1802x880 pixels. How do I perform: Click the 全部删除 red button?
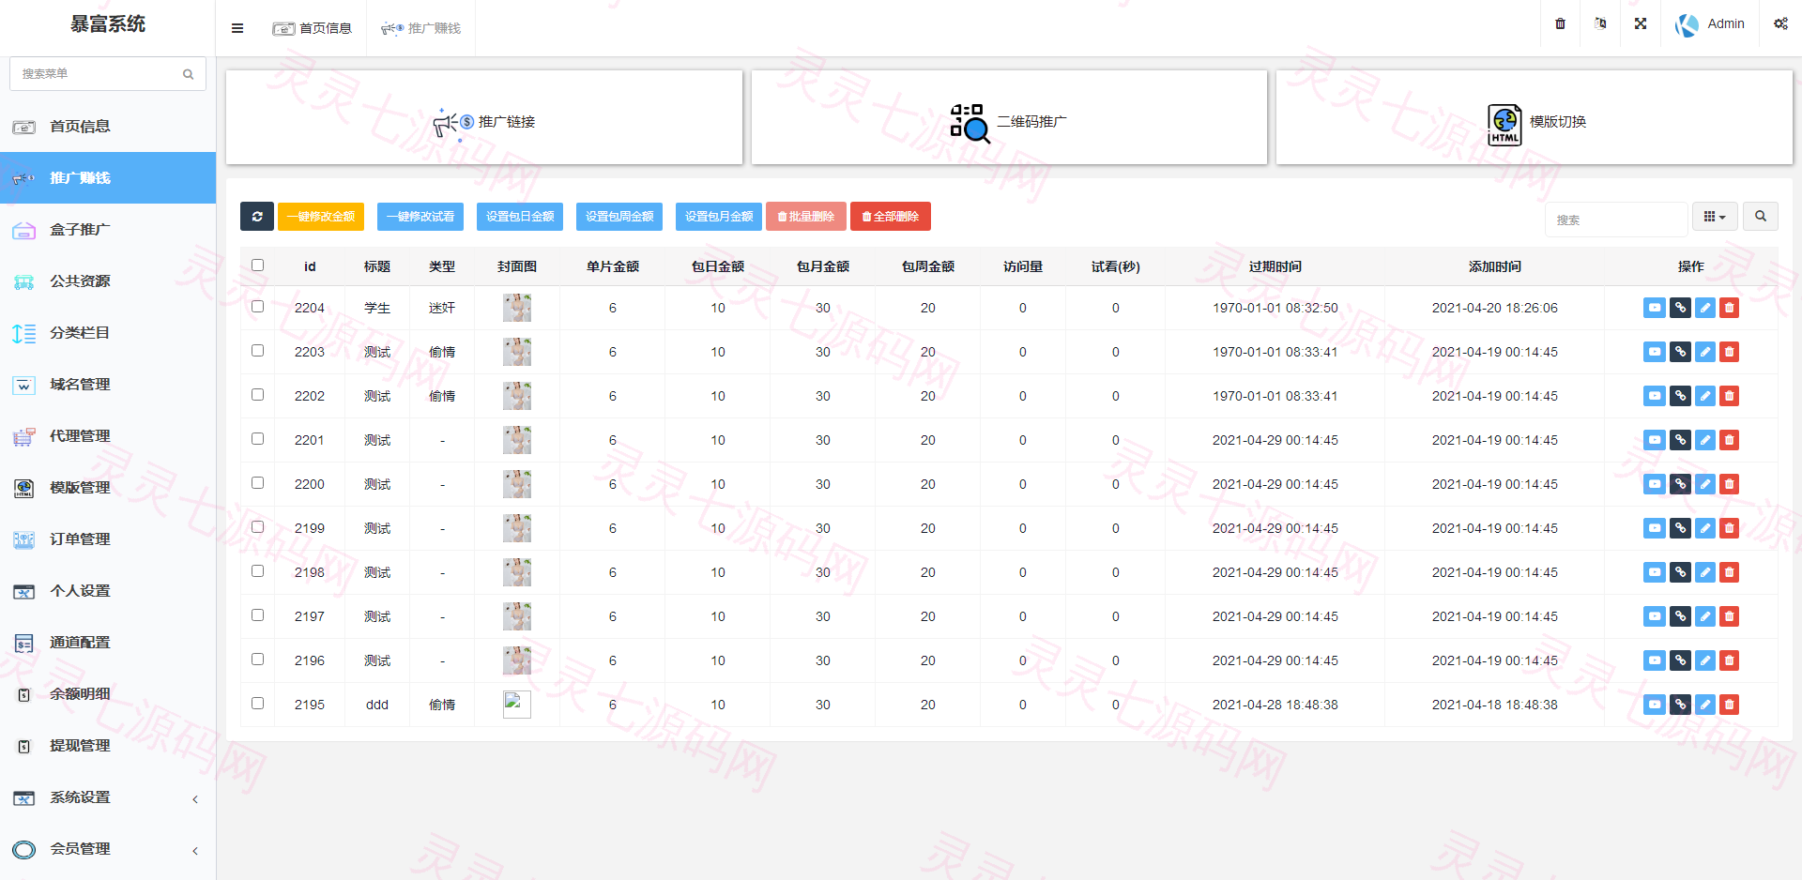click(891, 217)
